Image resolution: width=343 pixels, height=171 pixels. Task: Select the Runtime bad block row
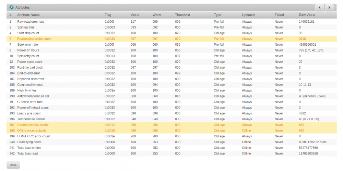(171, 67)
